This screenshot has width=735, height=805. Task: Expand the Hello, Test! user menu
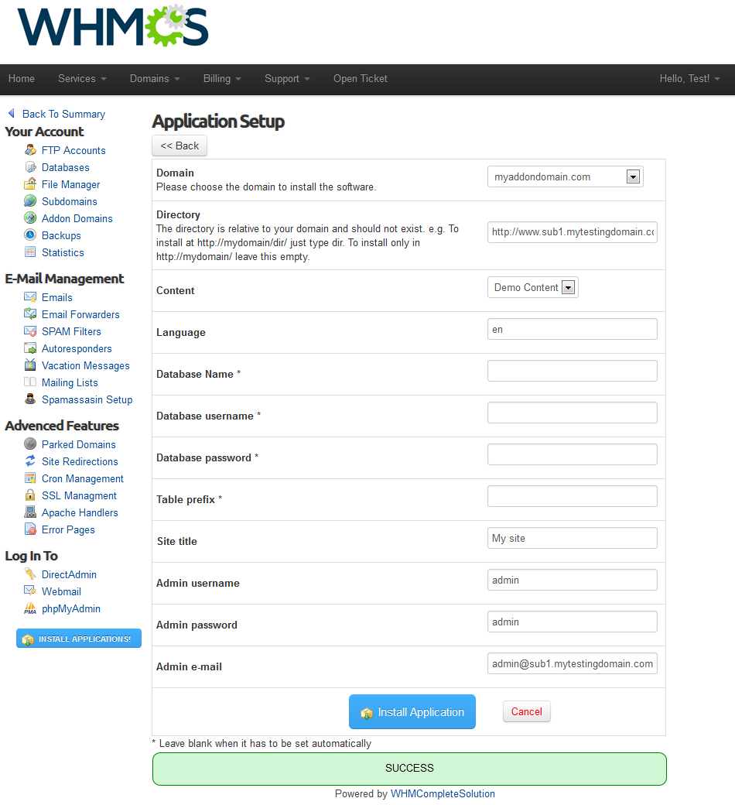689,79
